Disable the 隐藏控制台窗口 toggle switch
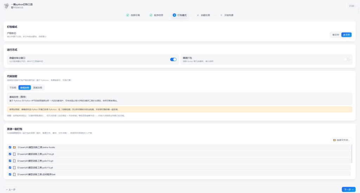 (x=173, y=59)
